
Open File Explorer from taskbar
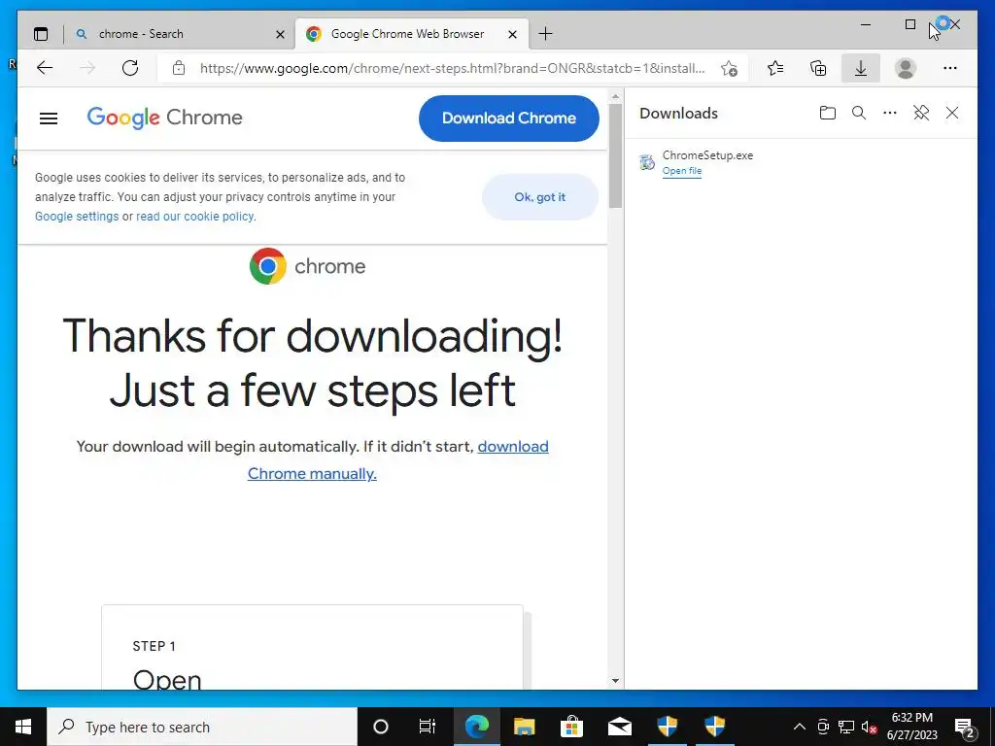524,727
